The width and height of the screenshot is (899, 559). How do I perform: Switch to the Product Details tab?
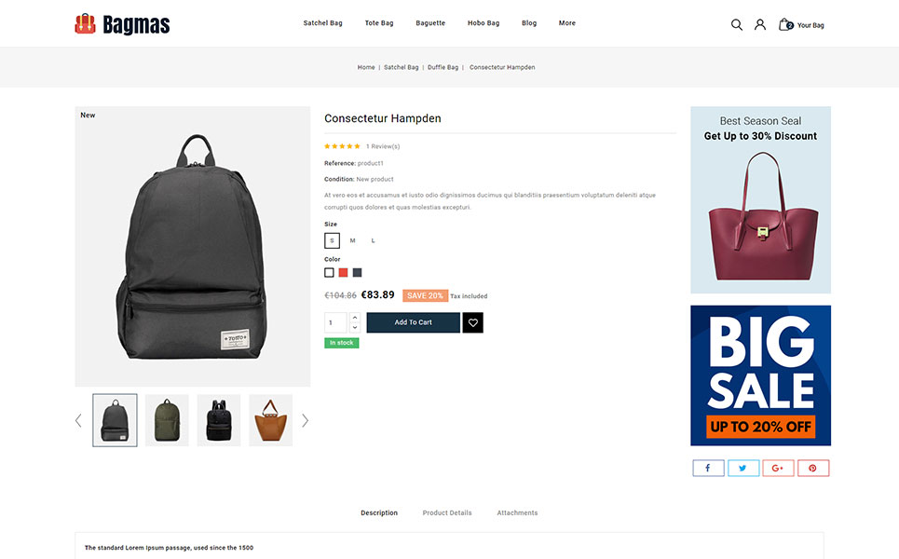pyautogui.click(x=447, y=512)
